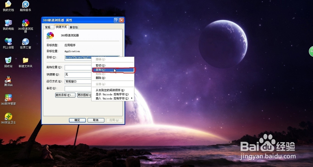
Task: Select the 酷狗音乐 desktop shortcut
Action: click(x=26, y=6)
